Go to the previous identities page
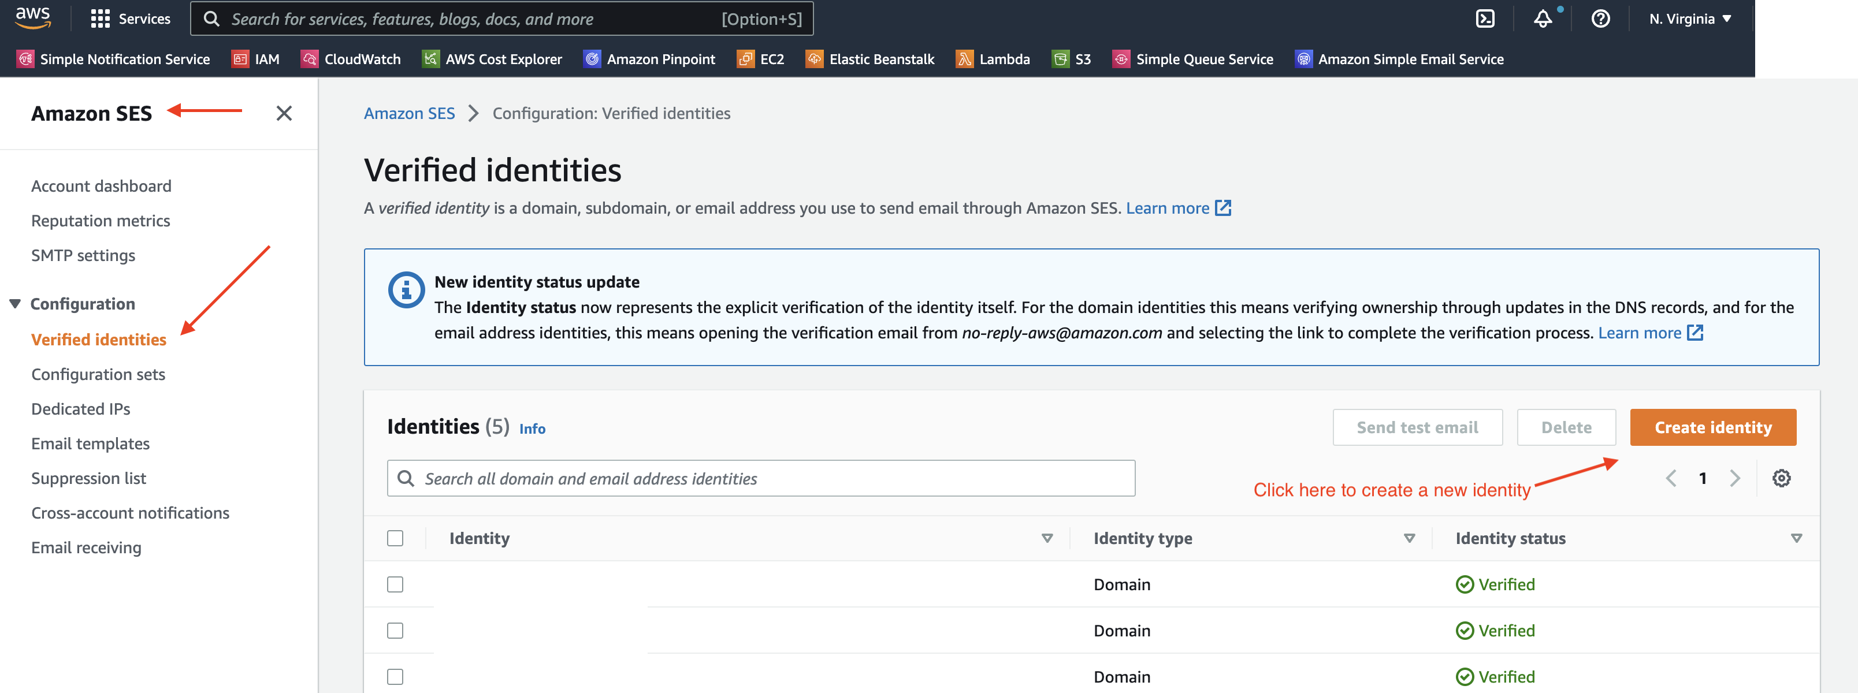This screenshot has height=693, width=1858. [x=1670, y=478]
